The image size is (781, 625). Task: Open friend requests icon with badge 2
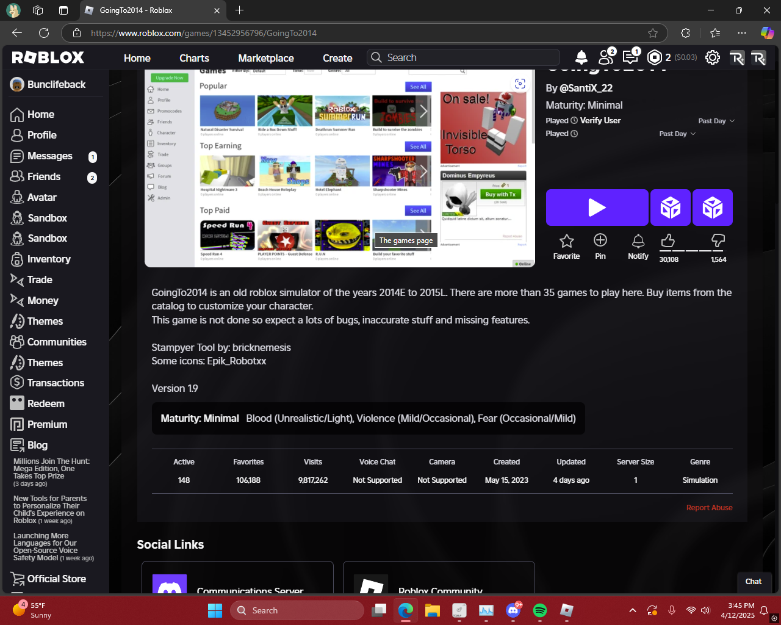point(606,57)
